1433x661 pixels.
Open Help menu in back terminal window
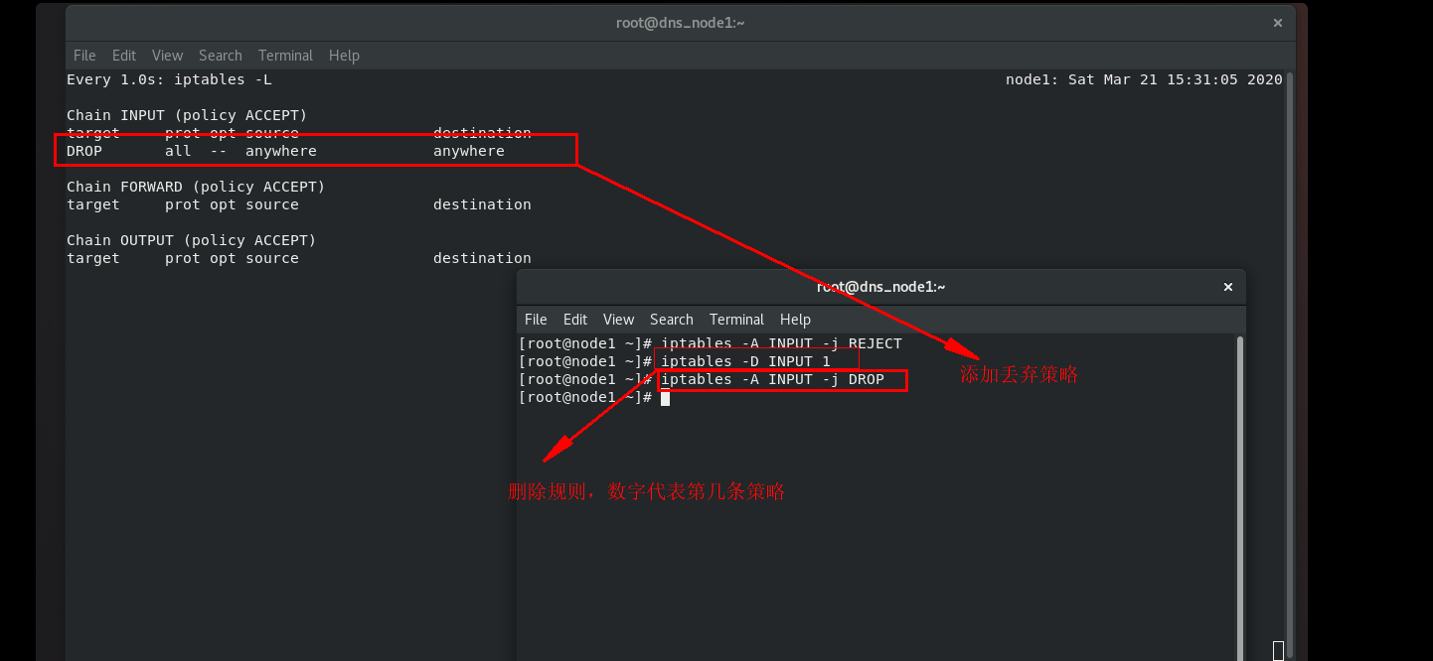(344, 56)
